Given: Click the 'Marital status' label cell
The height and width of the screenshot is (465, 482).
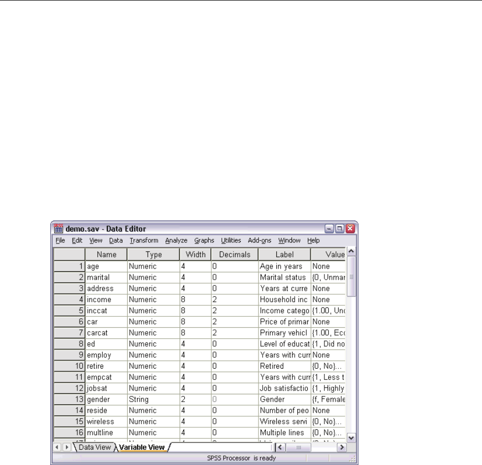Looking at the screenshot, I should click(284, 278).
